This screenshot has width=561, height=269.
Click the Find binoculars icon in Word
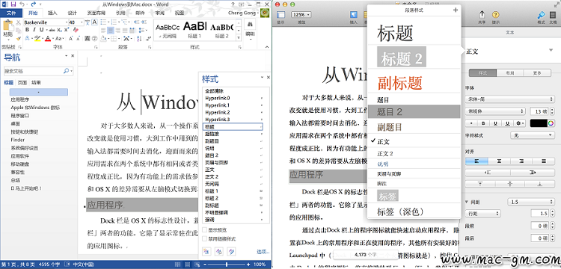(x=250, y=25)
